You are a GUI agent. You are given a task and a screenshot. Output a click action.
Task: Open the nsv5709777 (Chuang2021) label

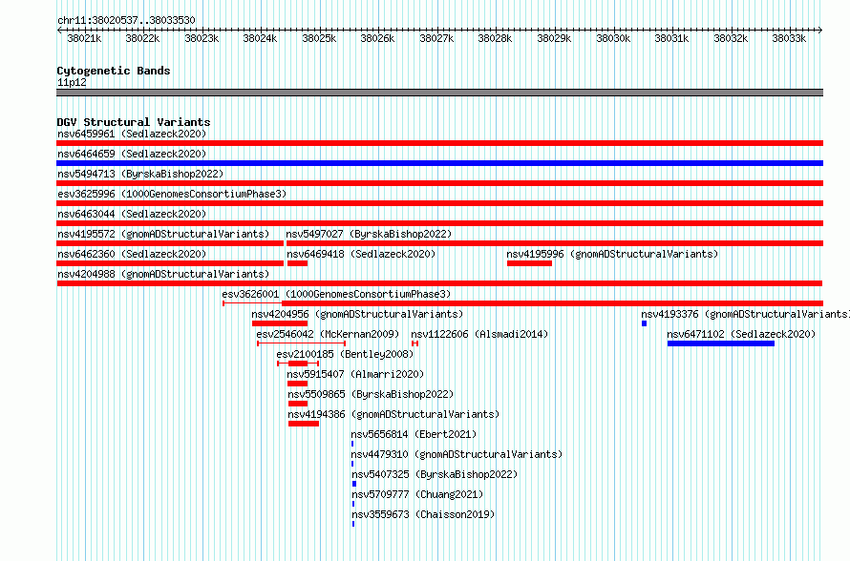(x=417, y=494)
